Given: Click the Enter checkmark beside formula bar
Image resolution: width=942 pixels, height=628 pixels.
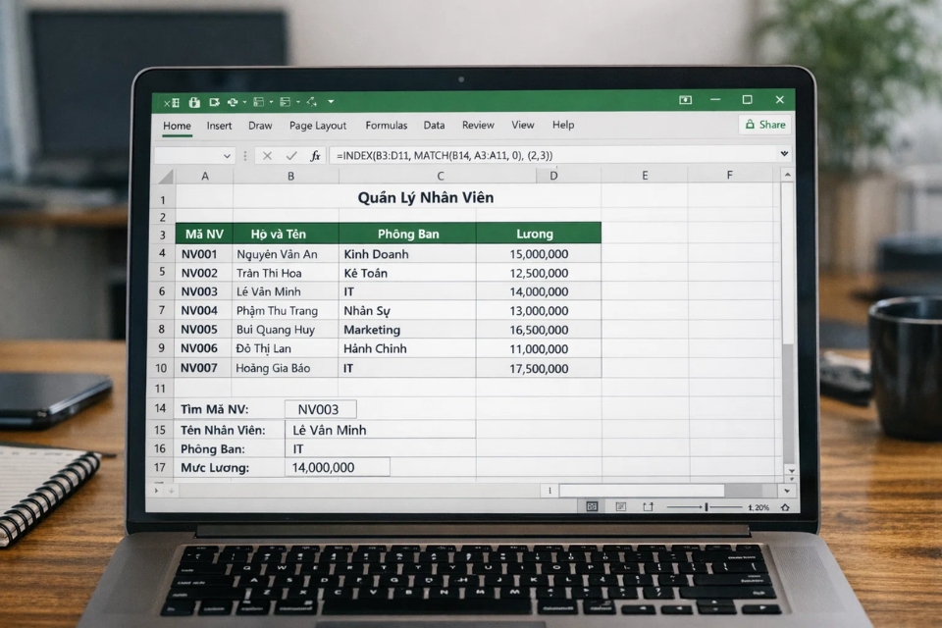Looking at the screenshot, I should click(x=290, y=154).
